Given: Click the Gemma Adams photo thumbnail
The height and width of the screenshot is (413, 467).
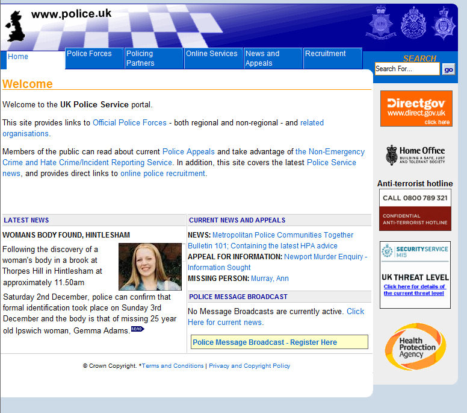Looking at the screenshot, I should [150, 266].
